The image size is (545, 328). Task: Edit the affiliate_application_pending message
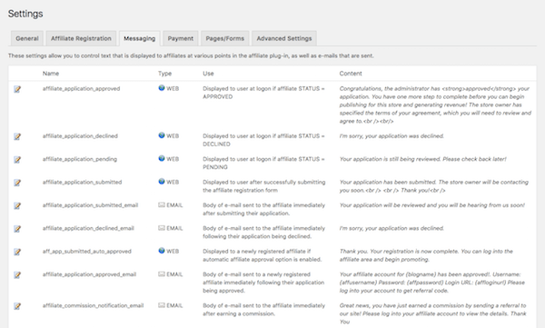pyautogui.click(x=17, y=160)
